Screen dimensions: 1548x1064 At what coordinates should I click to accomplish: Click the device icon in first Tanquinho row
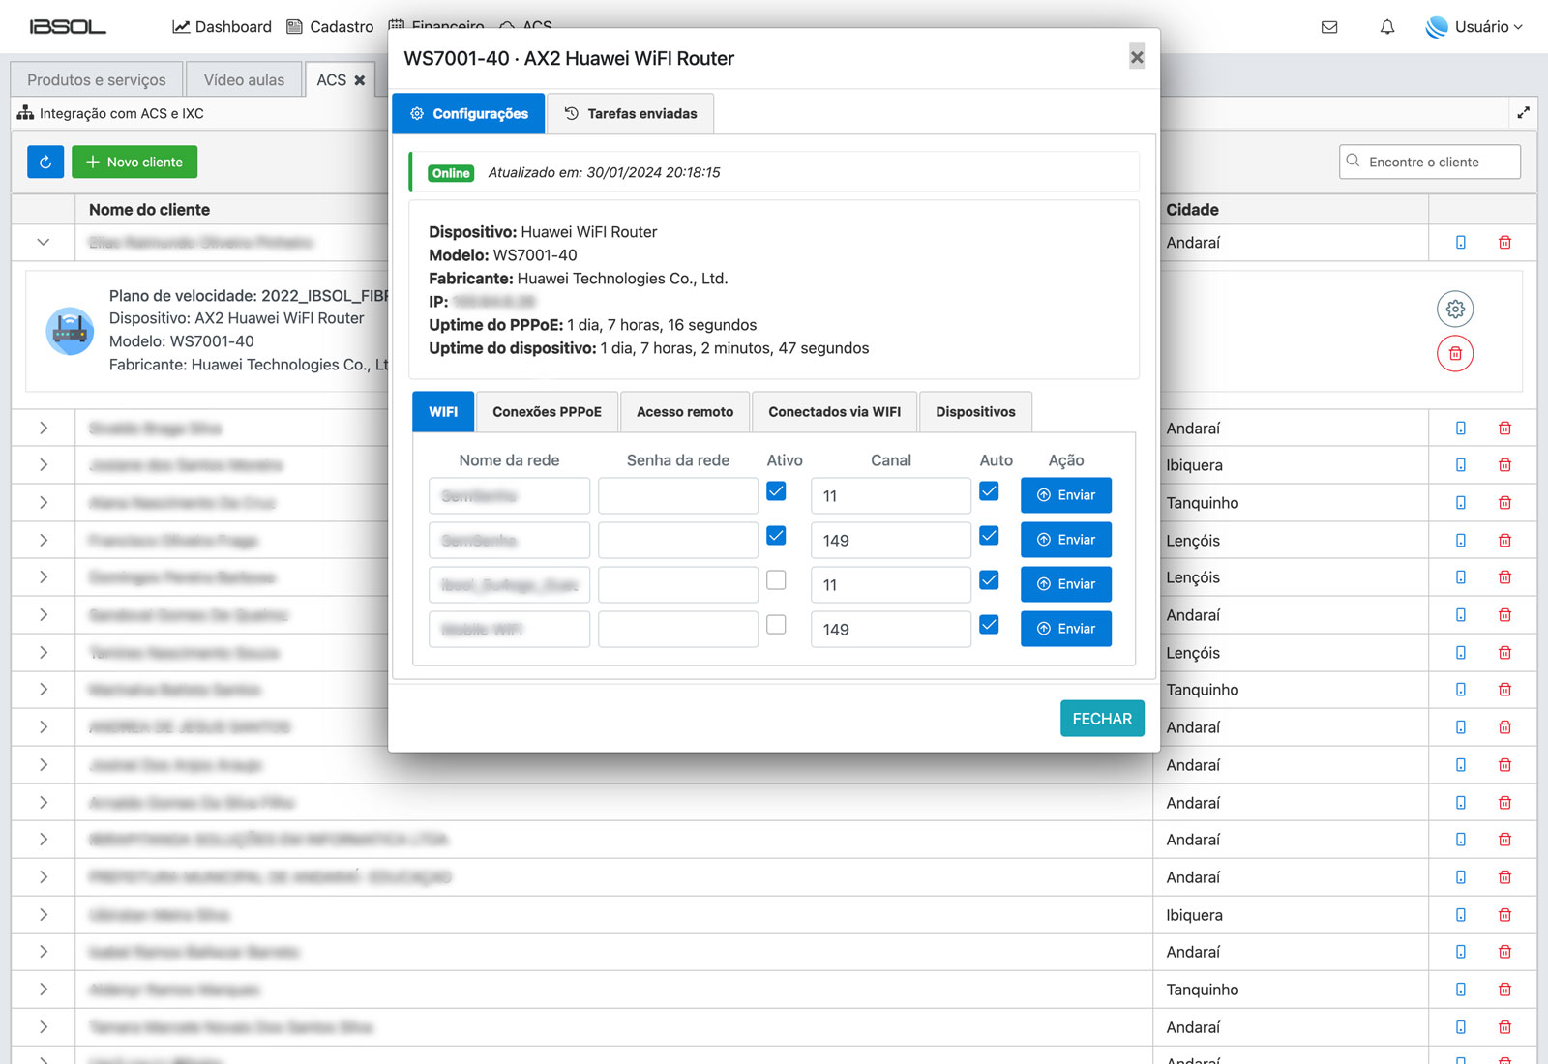[1461, 503]
